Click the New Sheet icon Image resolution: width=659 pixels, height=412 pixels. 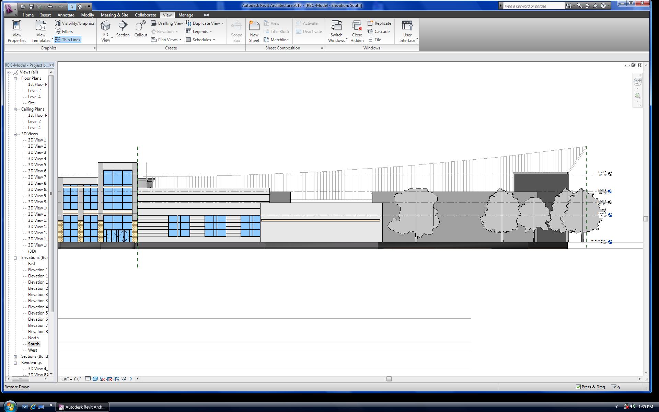(x=254, y=26)
